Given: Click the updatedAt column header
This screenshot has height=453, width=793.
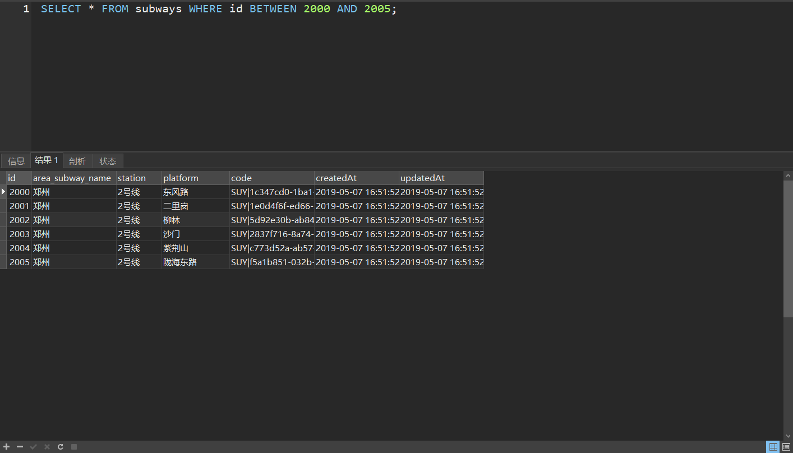Looking at the screenshot, I should pos(441,178).
